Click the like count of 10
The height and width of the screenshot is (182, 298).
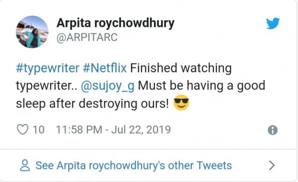39,130
